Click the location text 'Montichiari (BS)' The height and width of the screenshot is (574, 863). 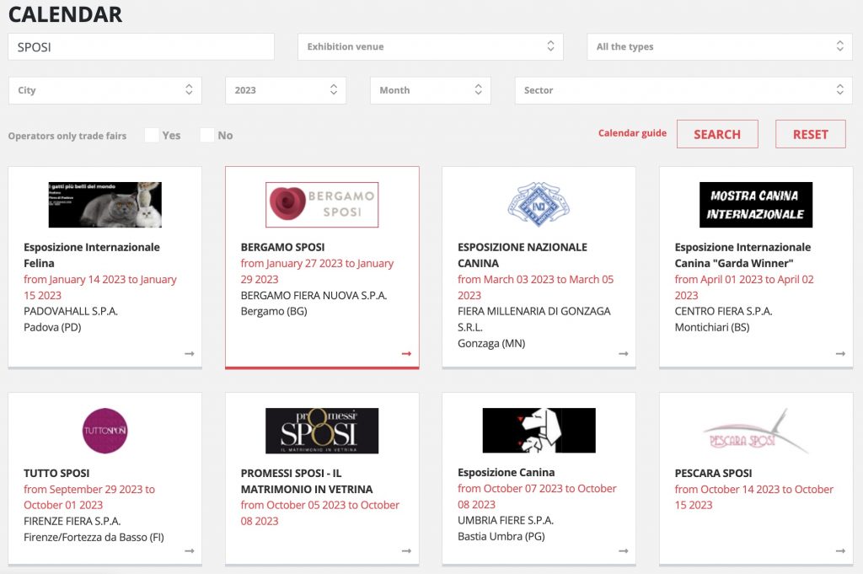click(x=712, y=327)
